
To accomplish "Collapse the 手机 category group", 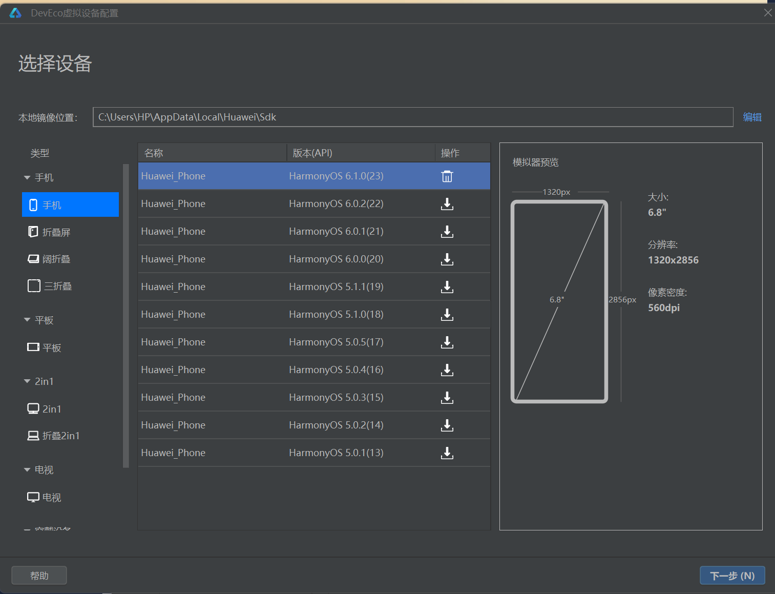I will pos(27,177).
